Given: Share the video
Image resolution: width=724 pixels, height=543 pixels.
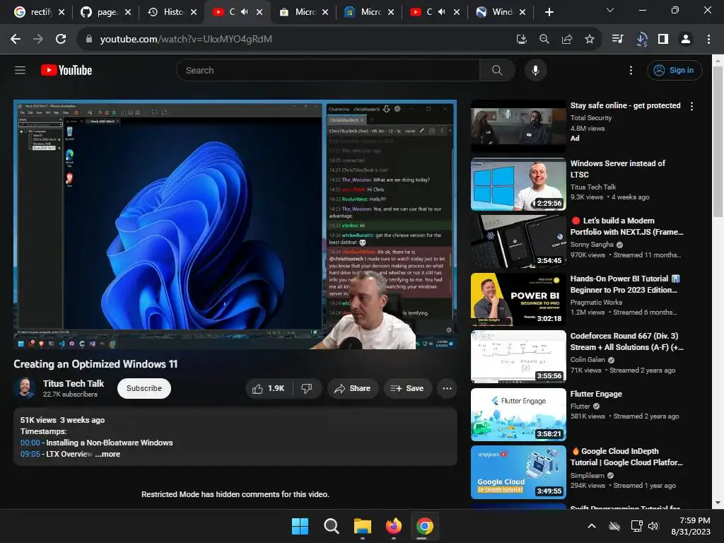Looking at the screenshot, I should coord(353,388).
